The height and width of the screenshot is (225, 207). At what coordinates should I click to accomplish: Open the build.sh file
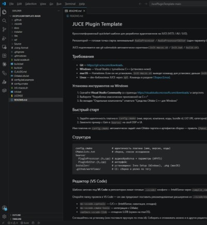click(36, 68)
